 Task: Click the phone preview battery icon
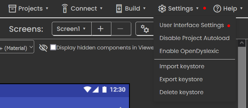coord(104,89)
